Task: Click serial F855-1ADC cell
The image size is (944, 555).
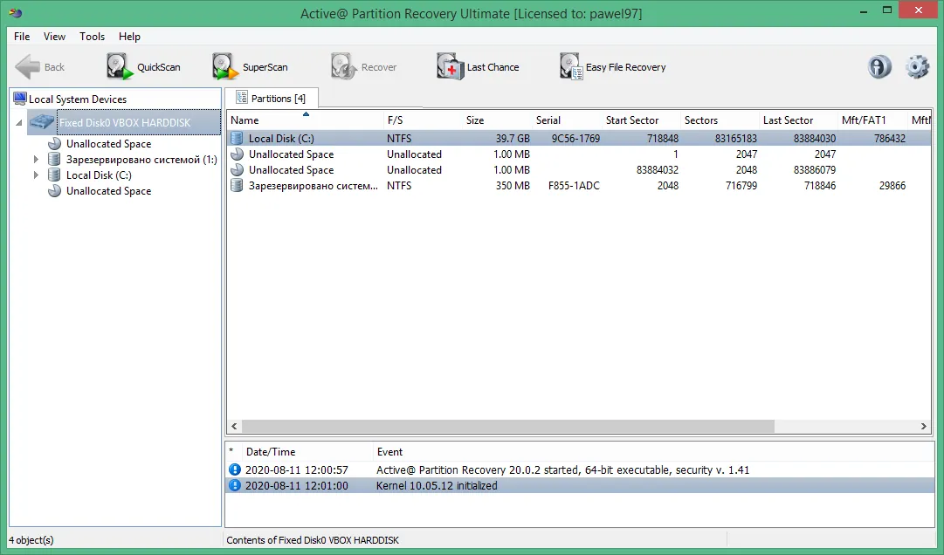Action: pos(574,186)
